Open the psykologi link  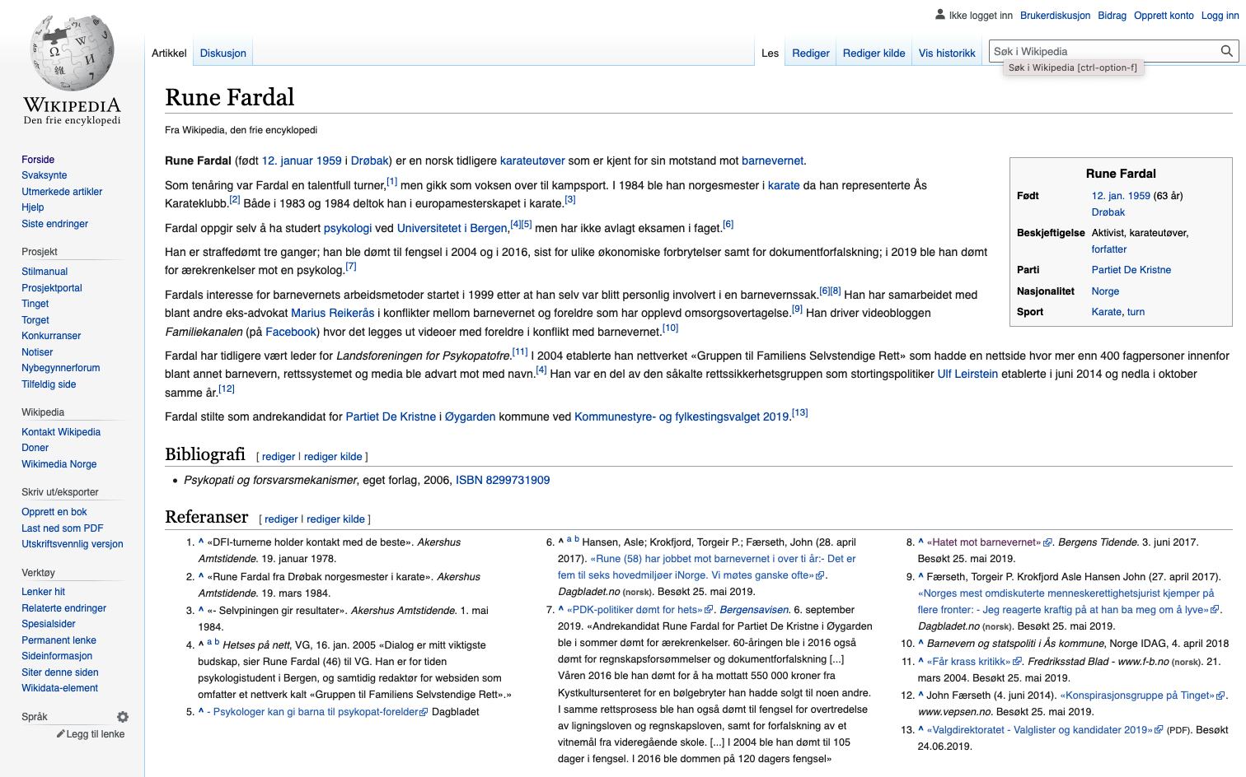[348, 228]
